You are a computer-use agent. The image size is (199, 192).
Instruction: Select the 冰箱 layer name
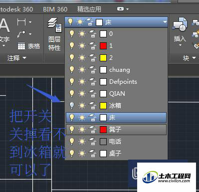pos(115,106)
